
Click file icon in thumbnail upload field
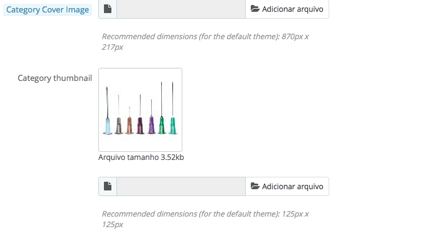point(108,186)
